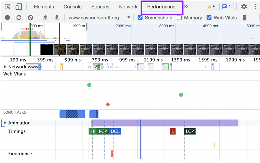Viewport: 260px width, 163px height.
Task: Start a new performance recording
Action: pos(7,18)
